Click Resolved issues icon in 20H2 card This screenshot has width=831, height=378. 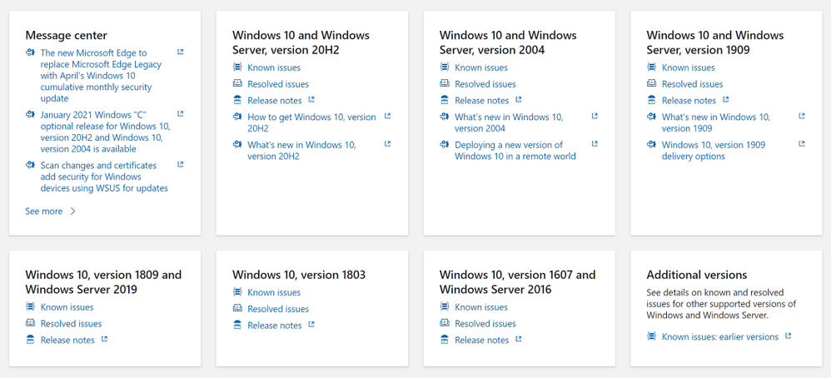click(237, 84)
